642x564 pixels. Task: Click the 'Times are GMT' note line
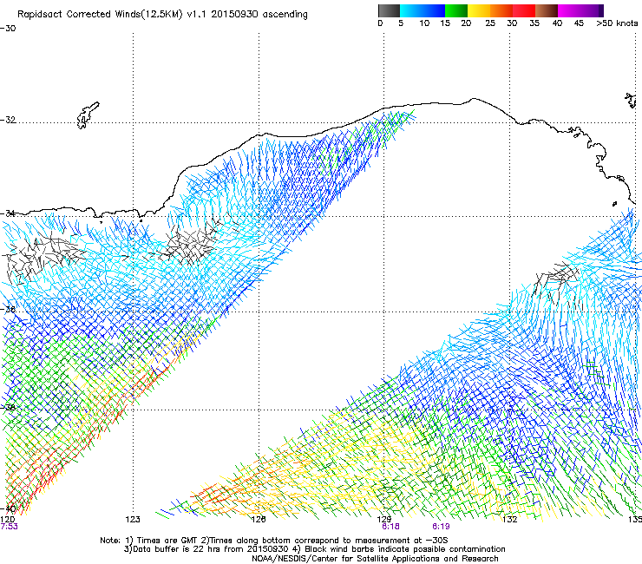coord(274,541)
